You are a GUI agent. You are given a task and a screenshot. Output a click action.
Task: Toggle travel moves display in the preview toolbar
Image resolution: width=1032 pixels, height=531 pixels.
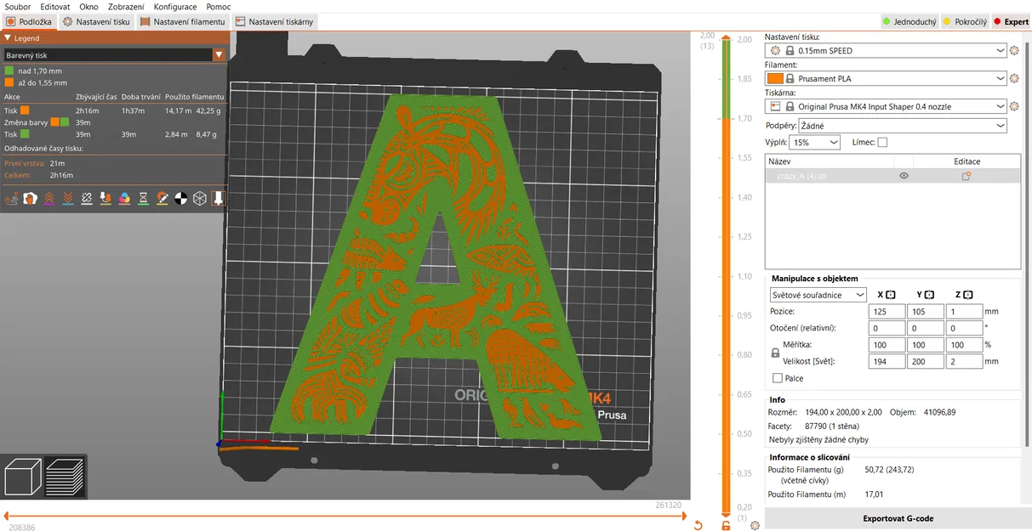coord(13,198)
